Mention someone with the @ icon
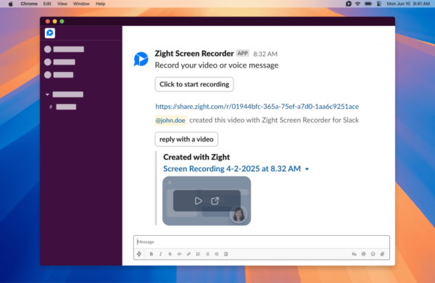Screen dimensions: 435x283 pos(364,254)
